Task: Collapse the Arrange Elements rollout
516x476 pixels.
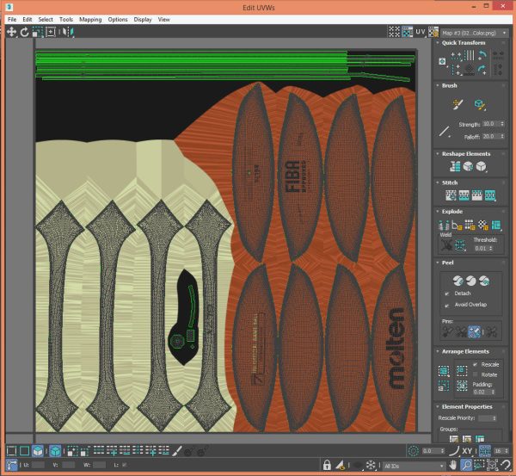Action: (438, 351)
